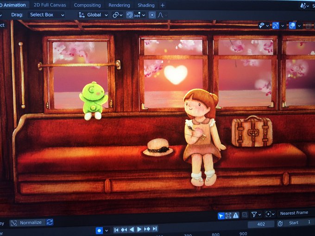The image size is (315, 236).
Task: Open the Drag Select Box dropdown
Action: point(47,15)
